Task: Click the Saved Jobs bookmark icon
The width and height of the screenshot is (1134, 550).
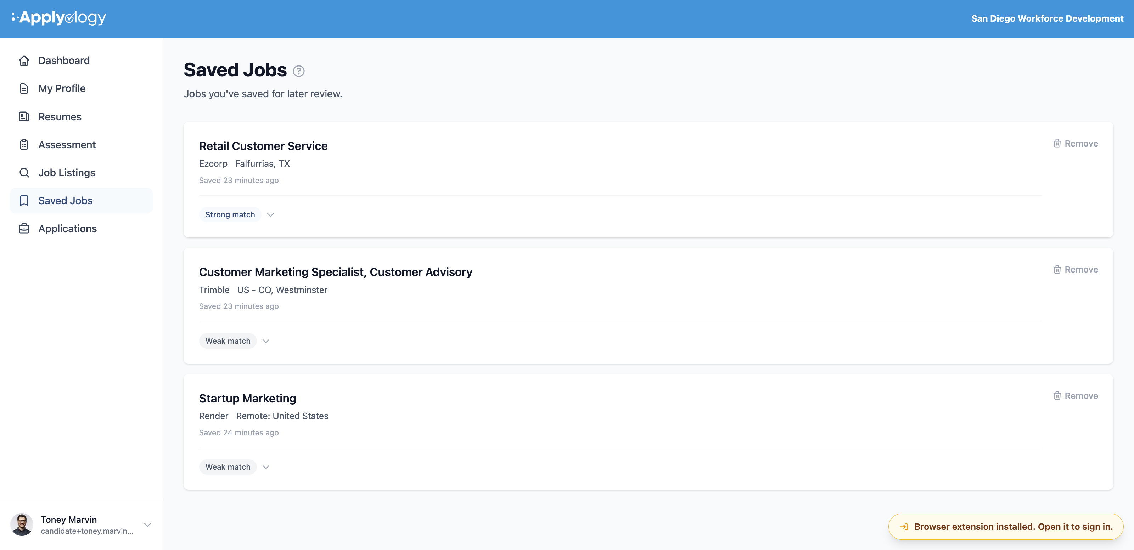Action: click(x=24, y=200)
